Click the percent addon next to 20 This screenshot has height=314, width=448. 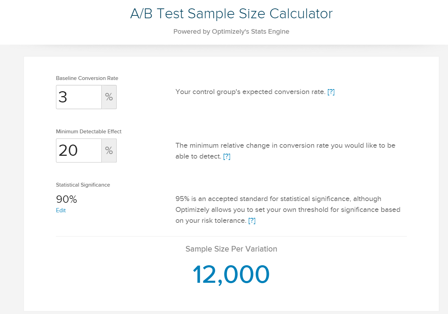click(109, 151)
